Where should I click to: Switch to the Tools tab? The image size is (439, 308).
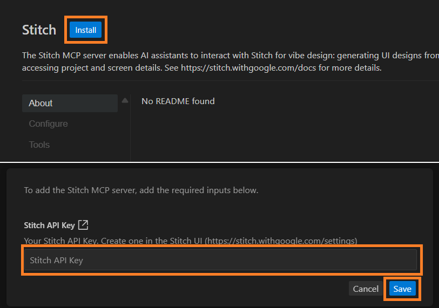click(x=39, y=145)
